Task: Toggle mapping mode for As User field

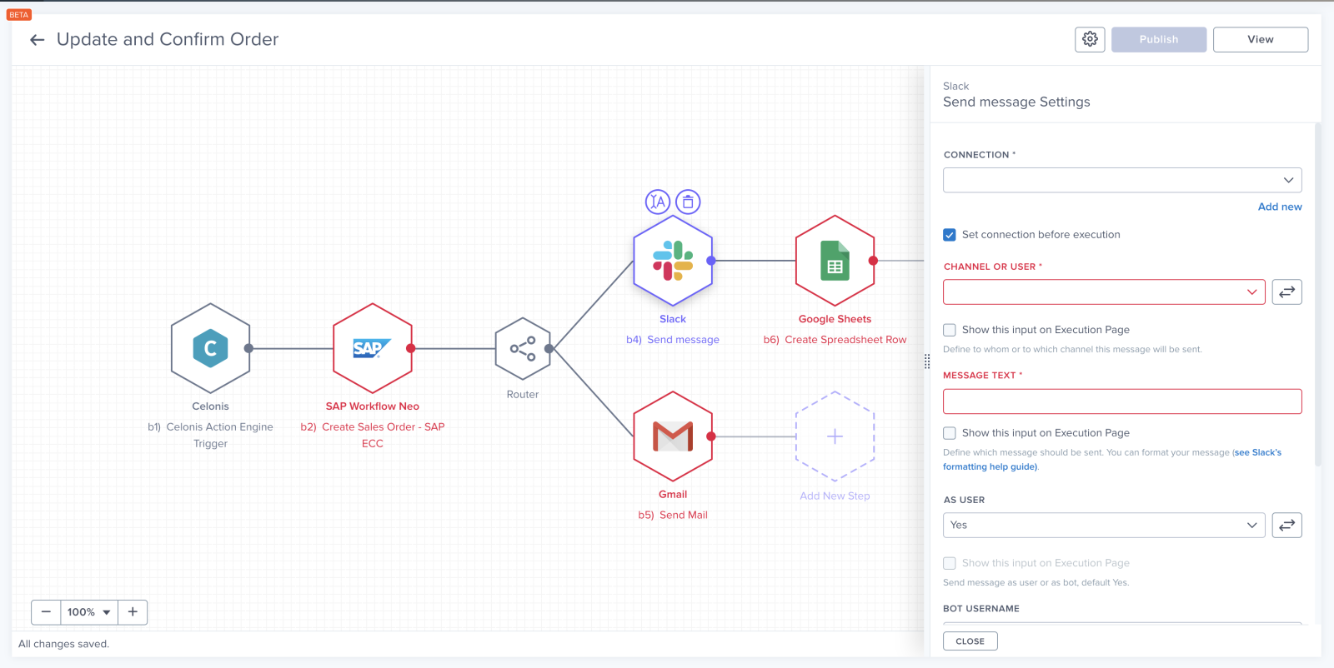Action: (x=1286, y=525)
